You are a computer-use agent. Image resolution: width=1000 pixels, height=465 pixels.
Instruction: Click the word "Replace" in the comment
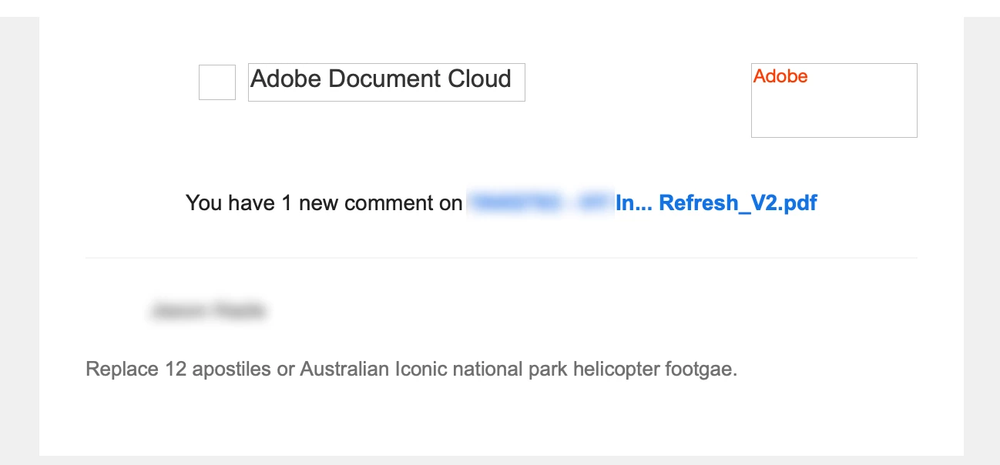[122, 370]
